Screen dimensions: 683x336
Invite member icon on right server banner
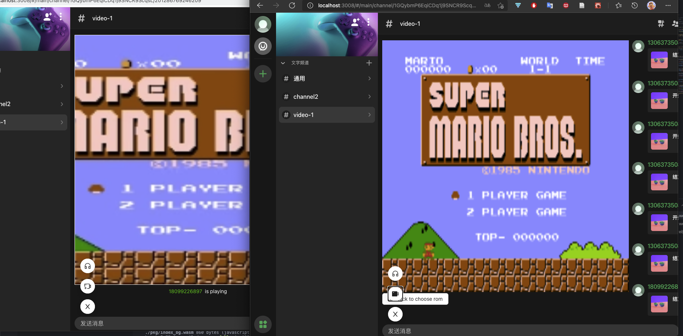click(355, 22)
